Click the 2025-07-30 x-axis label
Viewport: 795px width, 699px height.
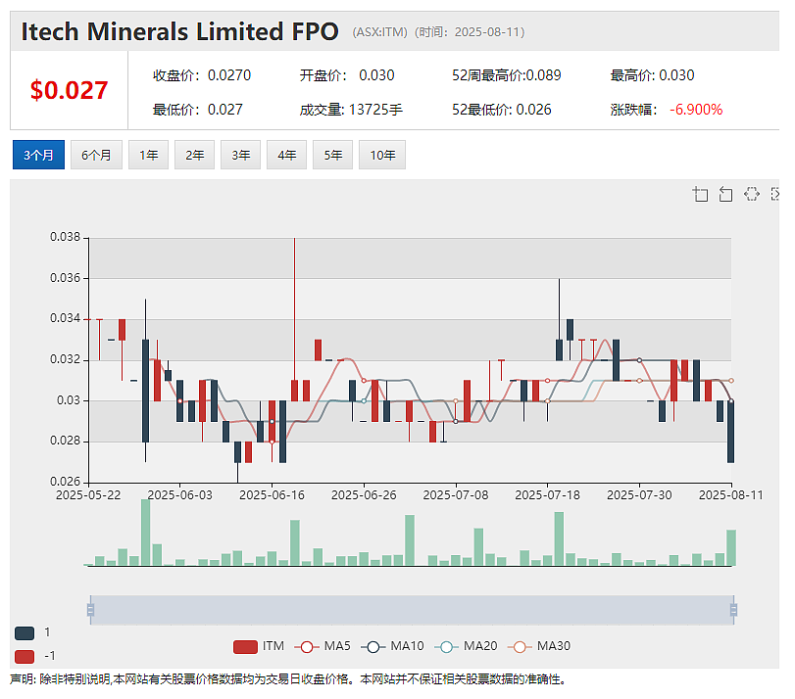(x=639, y=495)
